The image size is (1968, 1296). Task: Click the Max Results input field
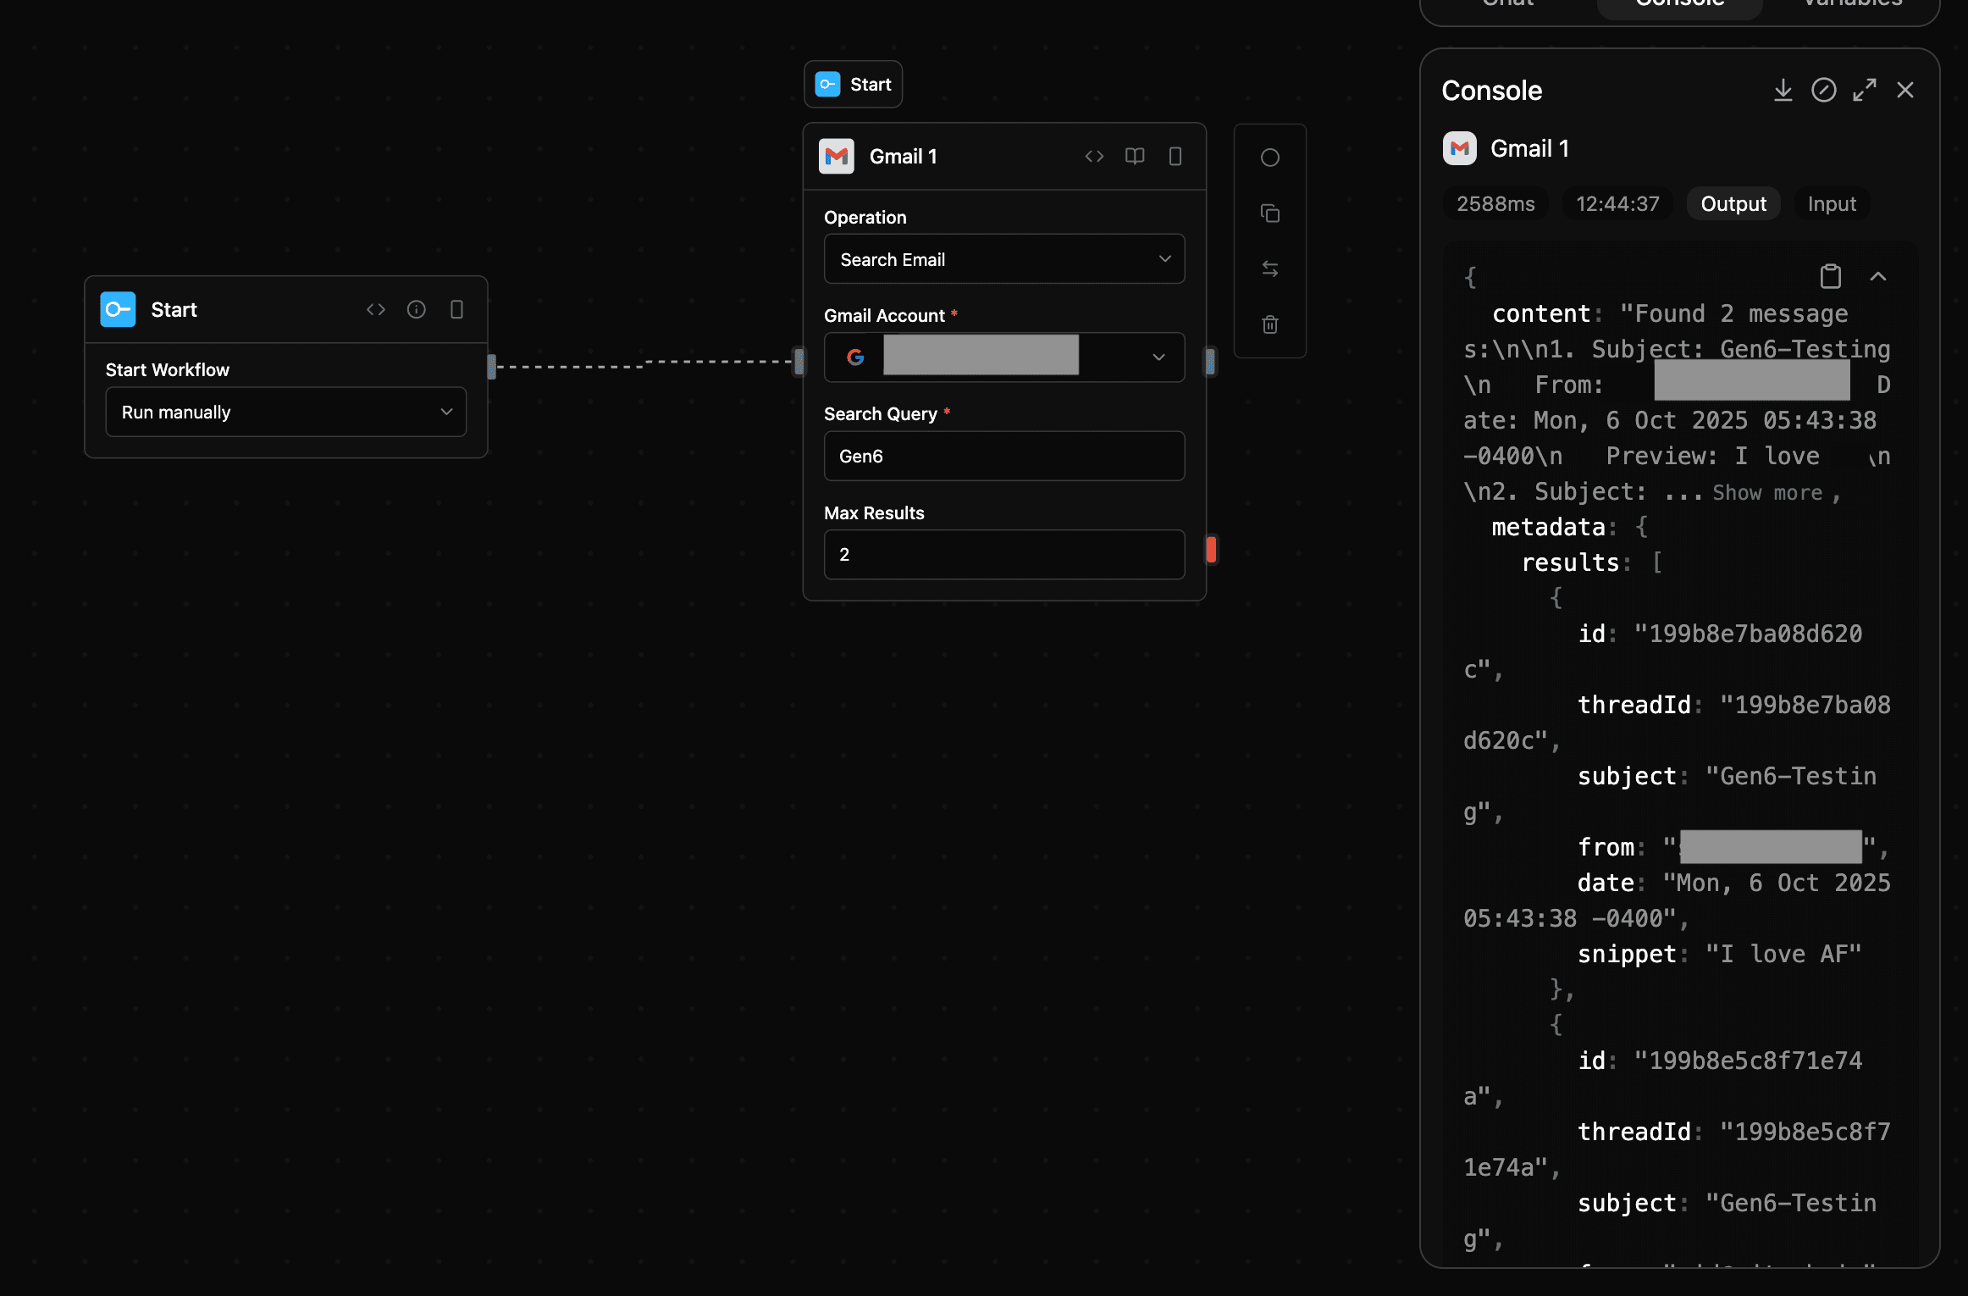(1003, 555)
